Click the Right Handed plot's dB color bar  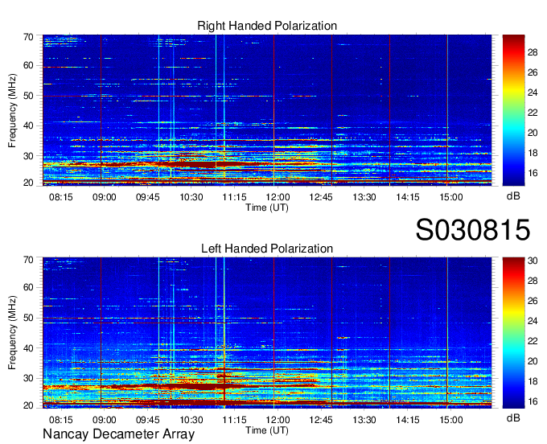(x=513, y=110)
